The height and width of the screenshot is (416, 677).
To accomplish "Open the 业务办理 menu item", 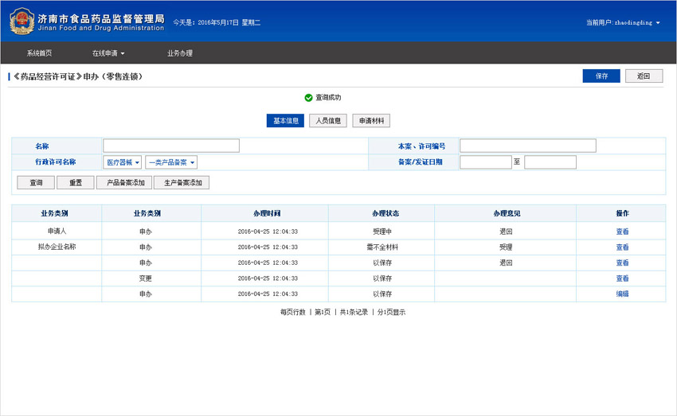I will [180, 53].
